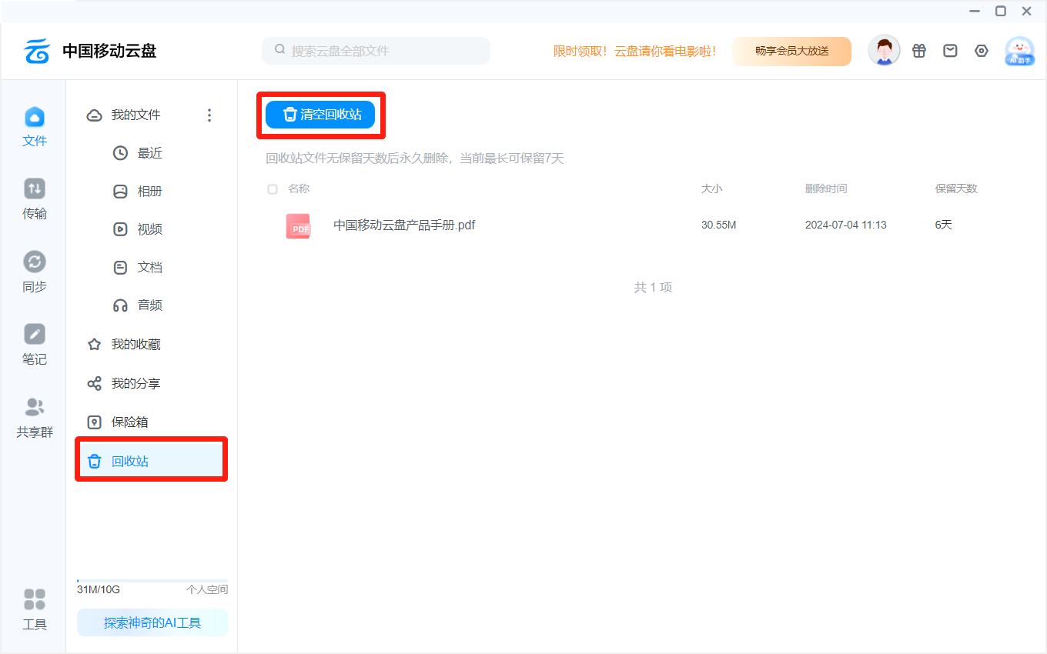Tick the select-all checkbox beside 名称
1047x654 pixels.
273,189
